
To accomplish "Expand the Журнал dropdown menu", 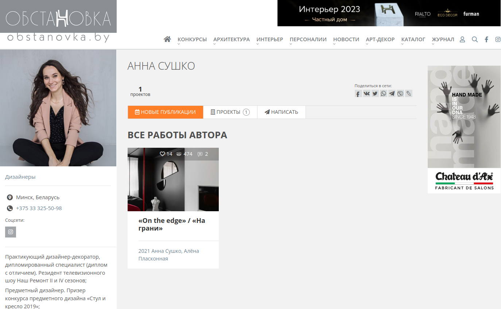I will 443,39.
